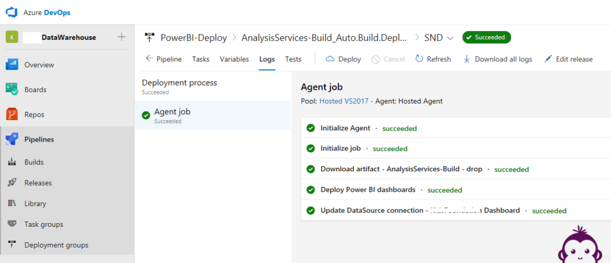The image size is (611, 263).
Task: Add new item with the plus icon
Action: (x=122, y=37)
